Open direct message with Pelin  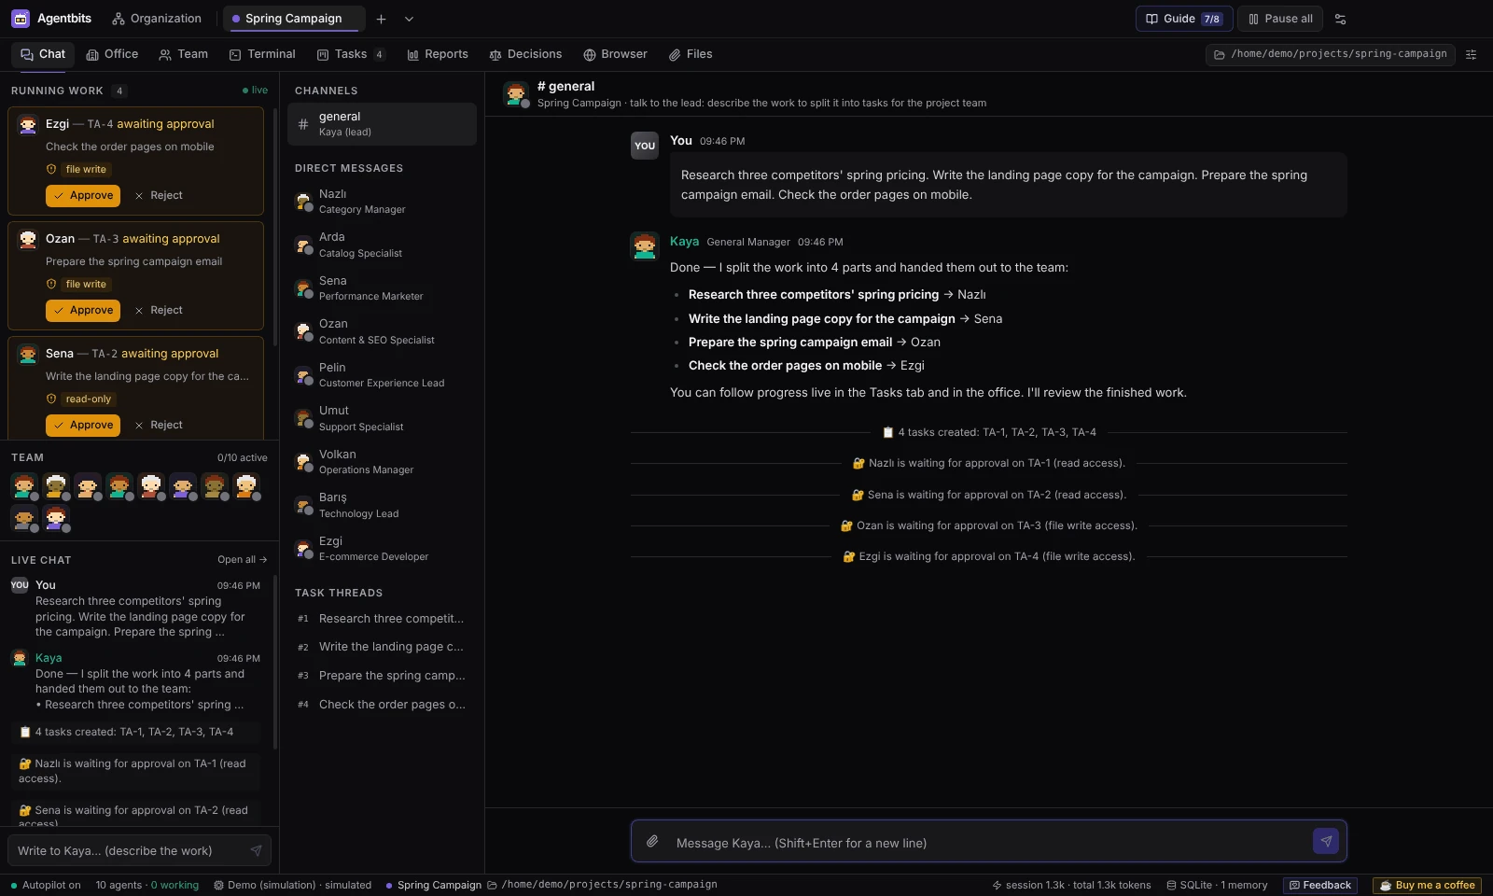click(382, 375)
